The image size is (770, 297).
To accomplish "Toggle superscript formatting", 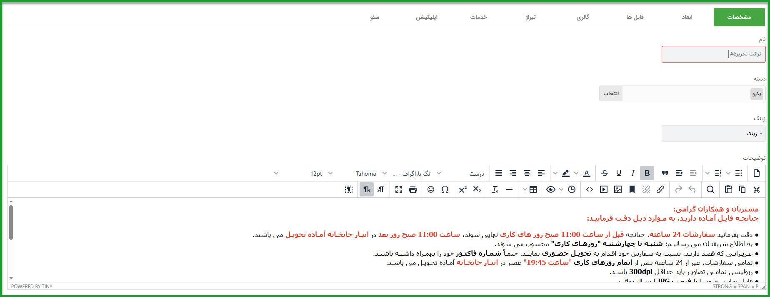I will click(463, 189).
